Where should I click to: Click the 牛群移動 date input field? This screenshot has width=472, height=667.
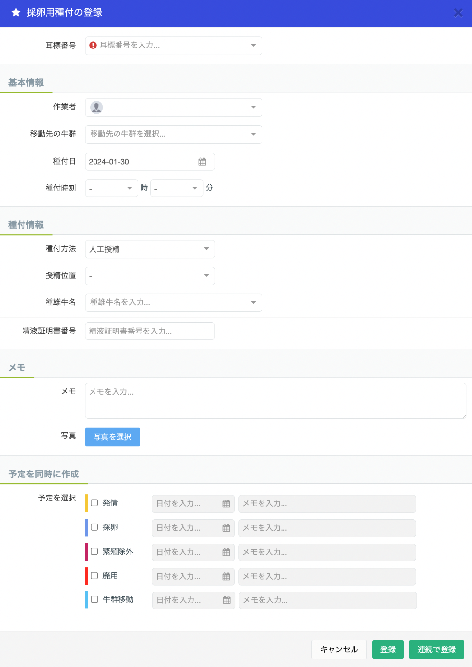(x=193, y=600)
